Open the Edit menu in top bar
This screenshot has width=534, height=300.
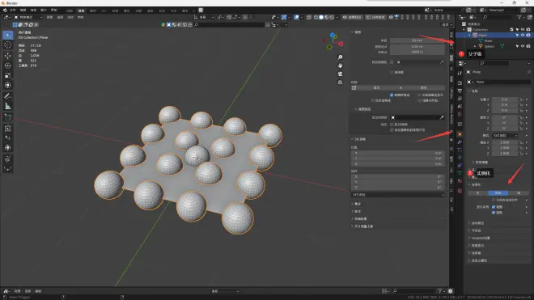coord(23,11)
